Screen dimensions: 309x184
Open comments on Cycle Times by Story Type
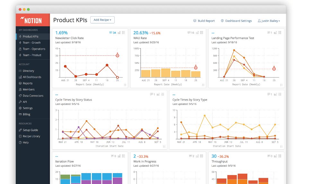click(269, 94)
